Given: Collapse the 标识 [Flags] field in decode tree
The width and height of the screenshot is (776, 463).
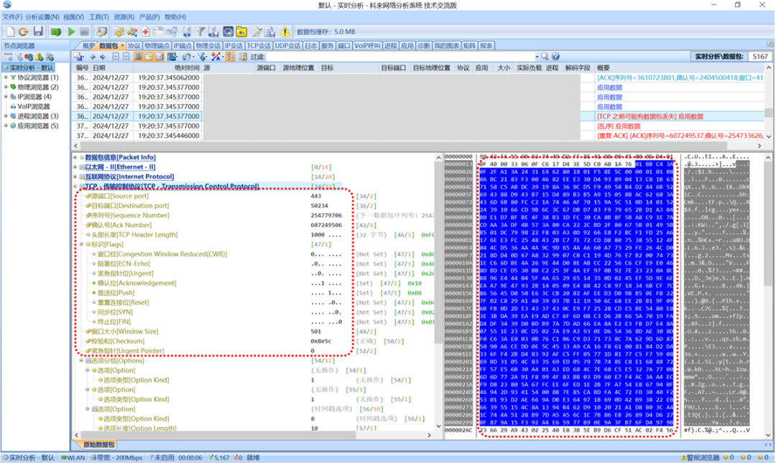Looking at the screenshot, I should (x=80, y=245).
